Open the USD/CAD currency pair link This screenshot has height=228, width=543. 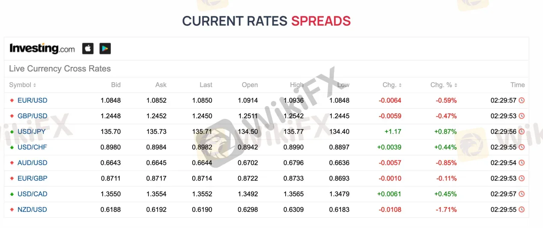[33, 194]
